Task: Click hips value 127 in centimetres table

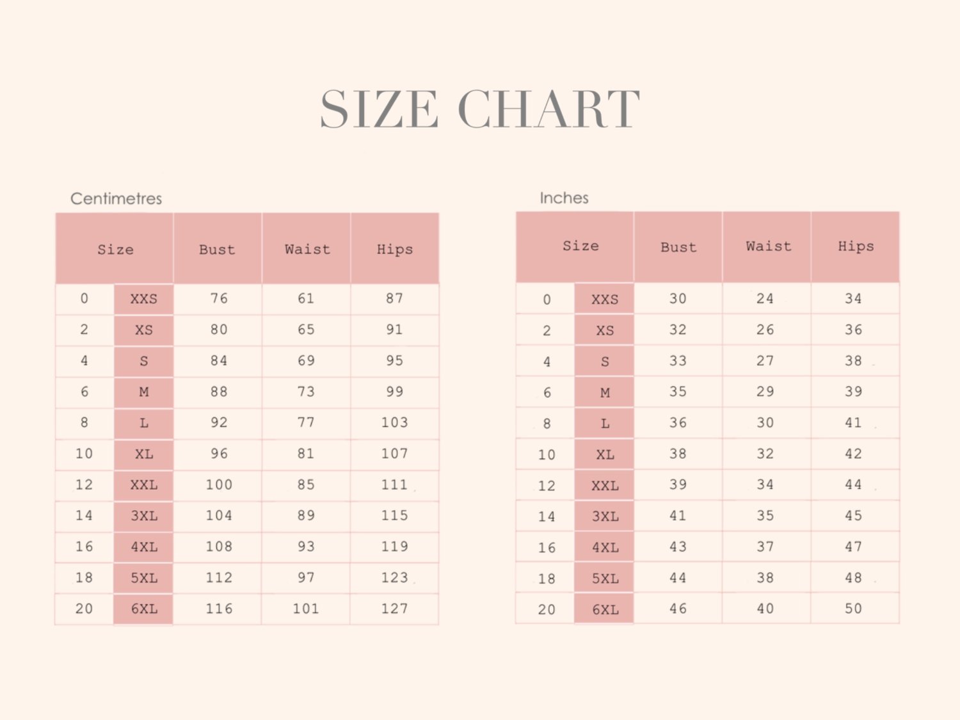Action: point(394,609)
